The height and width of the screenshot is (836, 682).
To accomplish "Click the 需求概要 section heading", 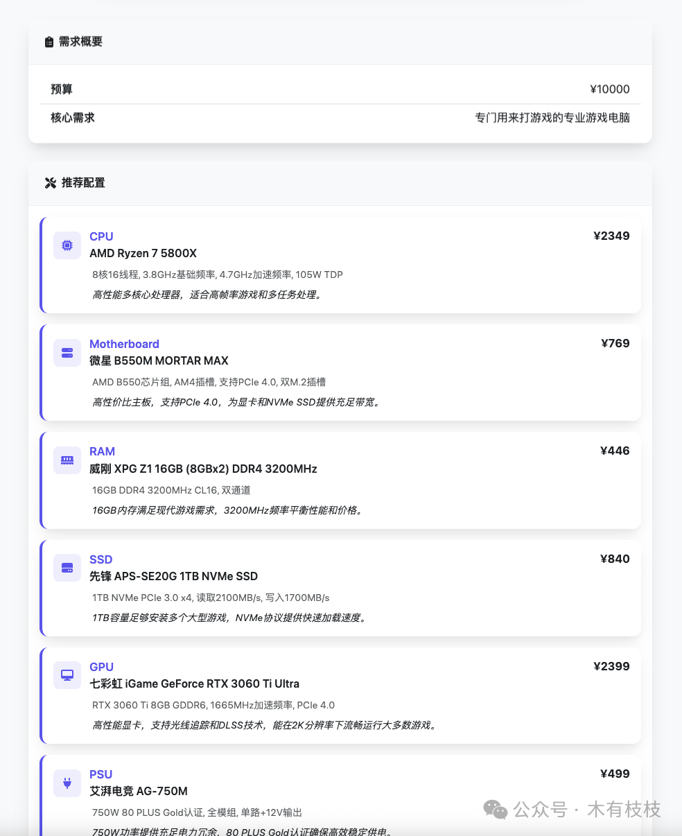I will (x=80, y=42).
